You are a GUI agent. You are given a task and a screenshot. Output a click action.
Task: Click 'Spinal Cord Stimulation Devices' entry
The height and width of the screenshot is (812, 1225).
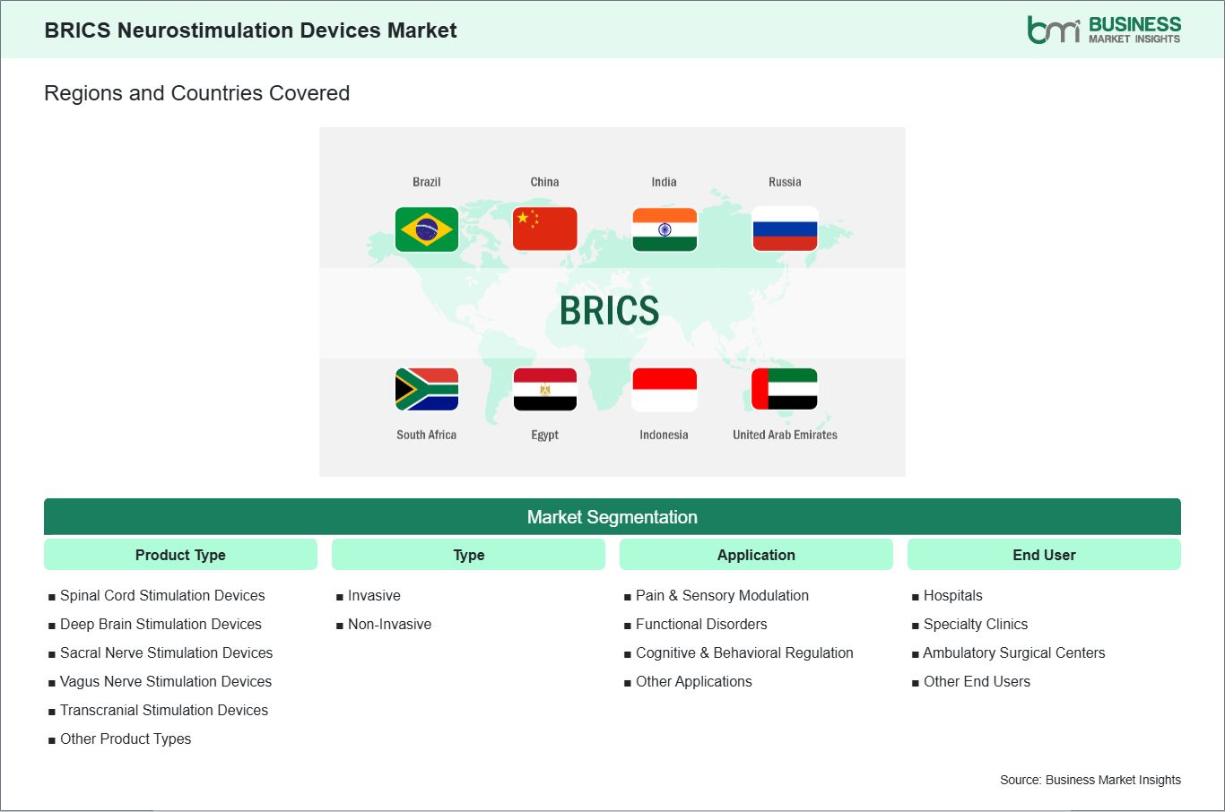pos(162,595)
